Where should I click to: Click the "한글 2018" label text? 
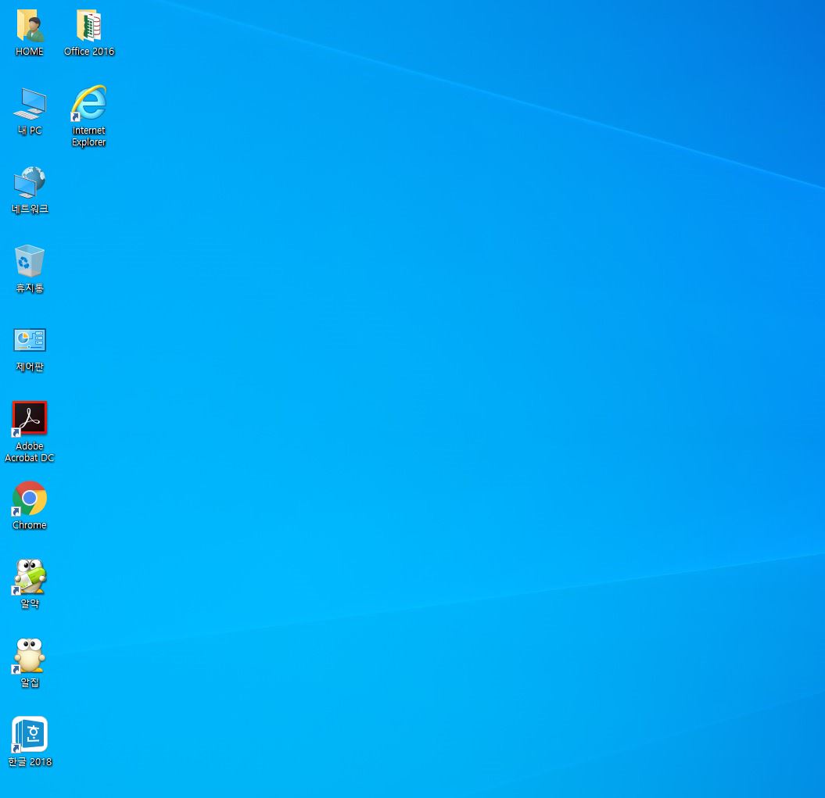[30, 762]
